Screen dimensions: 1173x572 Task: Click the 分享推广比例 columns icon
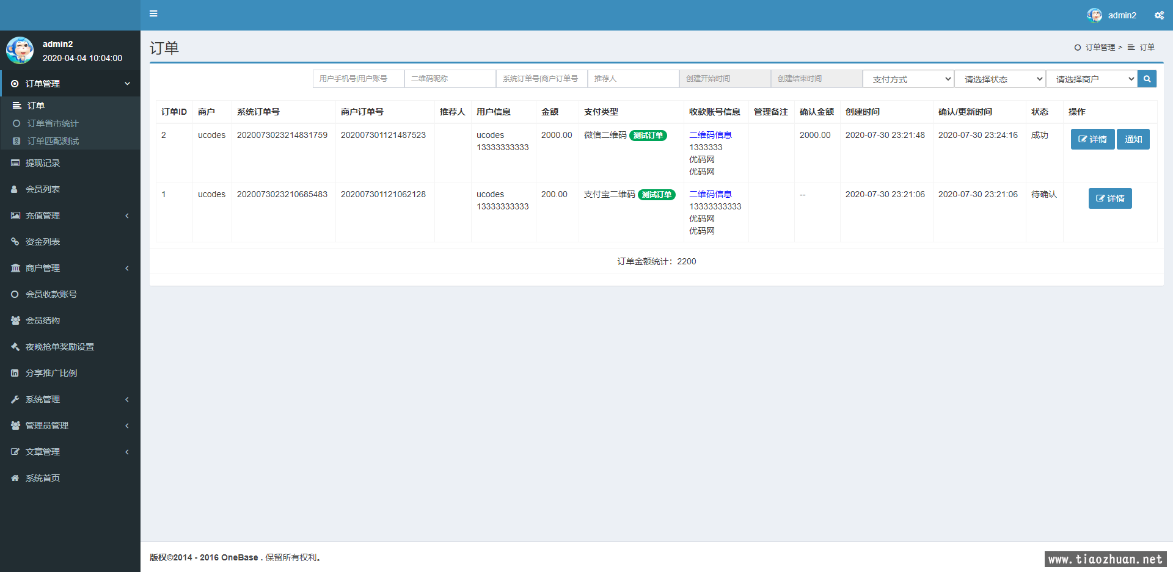[x=15, y=373]
